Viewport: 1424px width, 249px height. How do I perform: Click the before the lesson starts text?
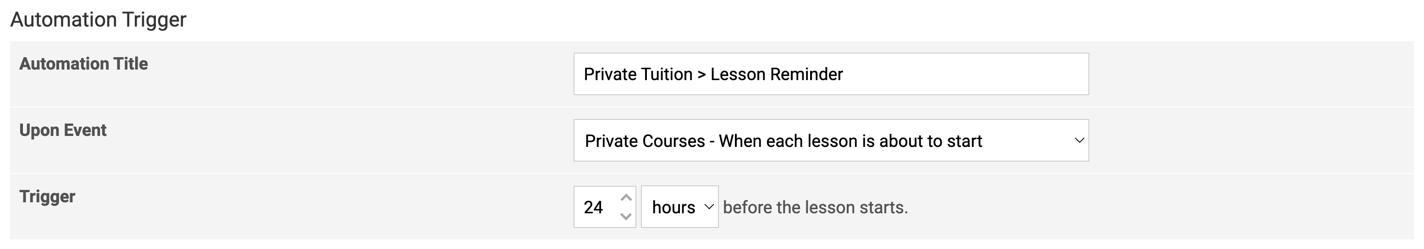click(815, 208)
